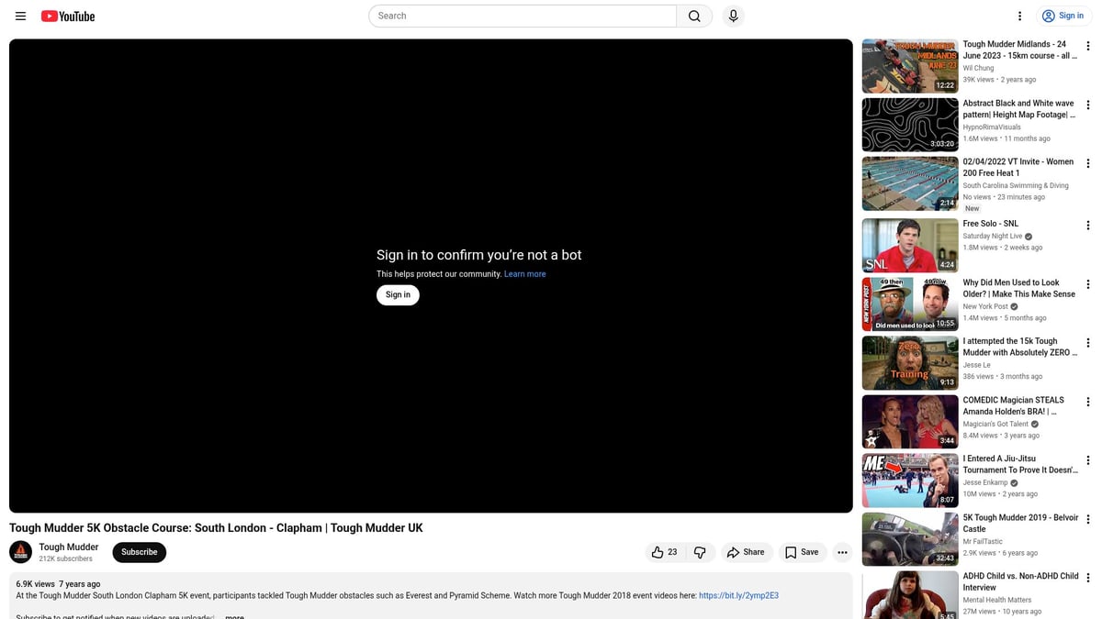Open options menu for VT Invite video
This screenshot has width=1102, height=619.
pos(1088,163)
